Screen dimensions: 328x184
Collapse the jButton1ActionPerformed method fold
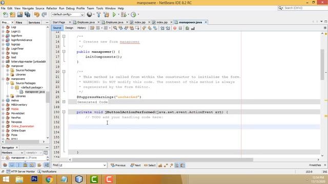click(x=64, y=112)
